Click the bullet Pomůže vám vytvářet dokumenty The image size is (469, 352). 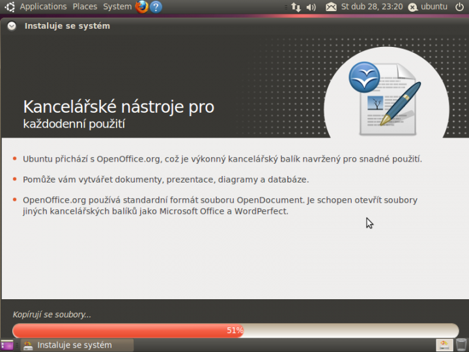[x=165, y=180]
